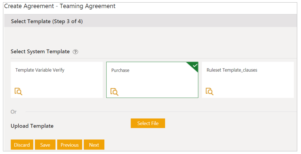The image size is (301, 154).
Task: Proceed with the Next button
Action: pos(94,145)
